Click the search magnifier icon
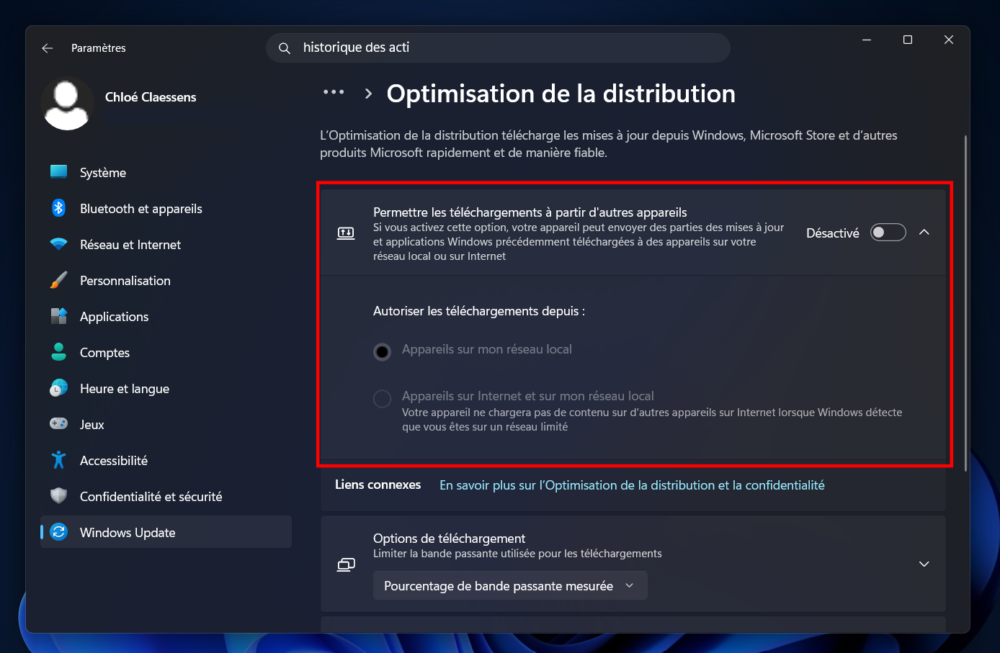Viewport: 1000px width, 653px height. tap(285, 48)
